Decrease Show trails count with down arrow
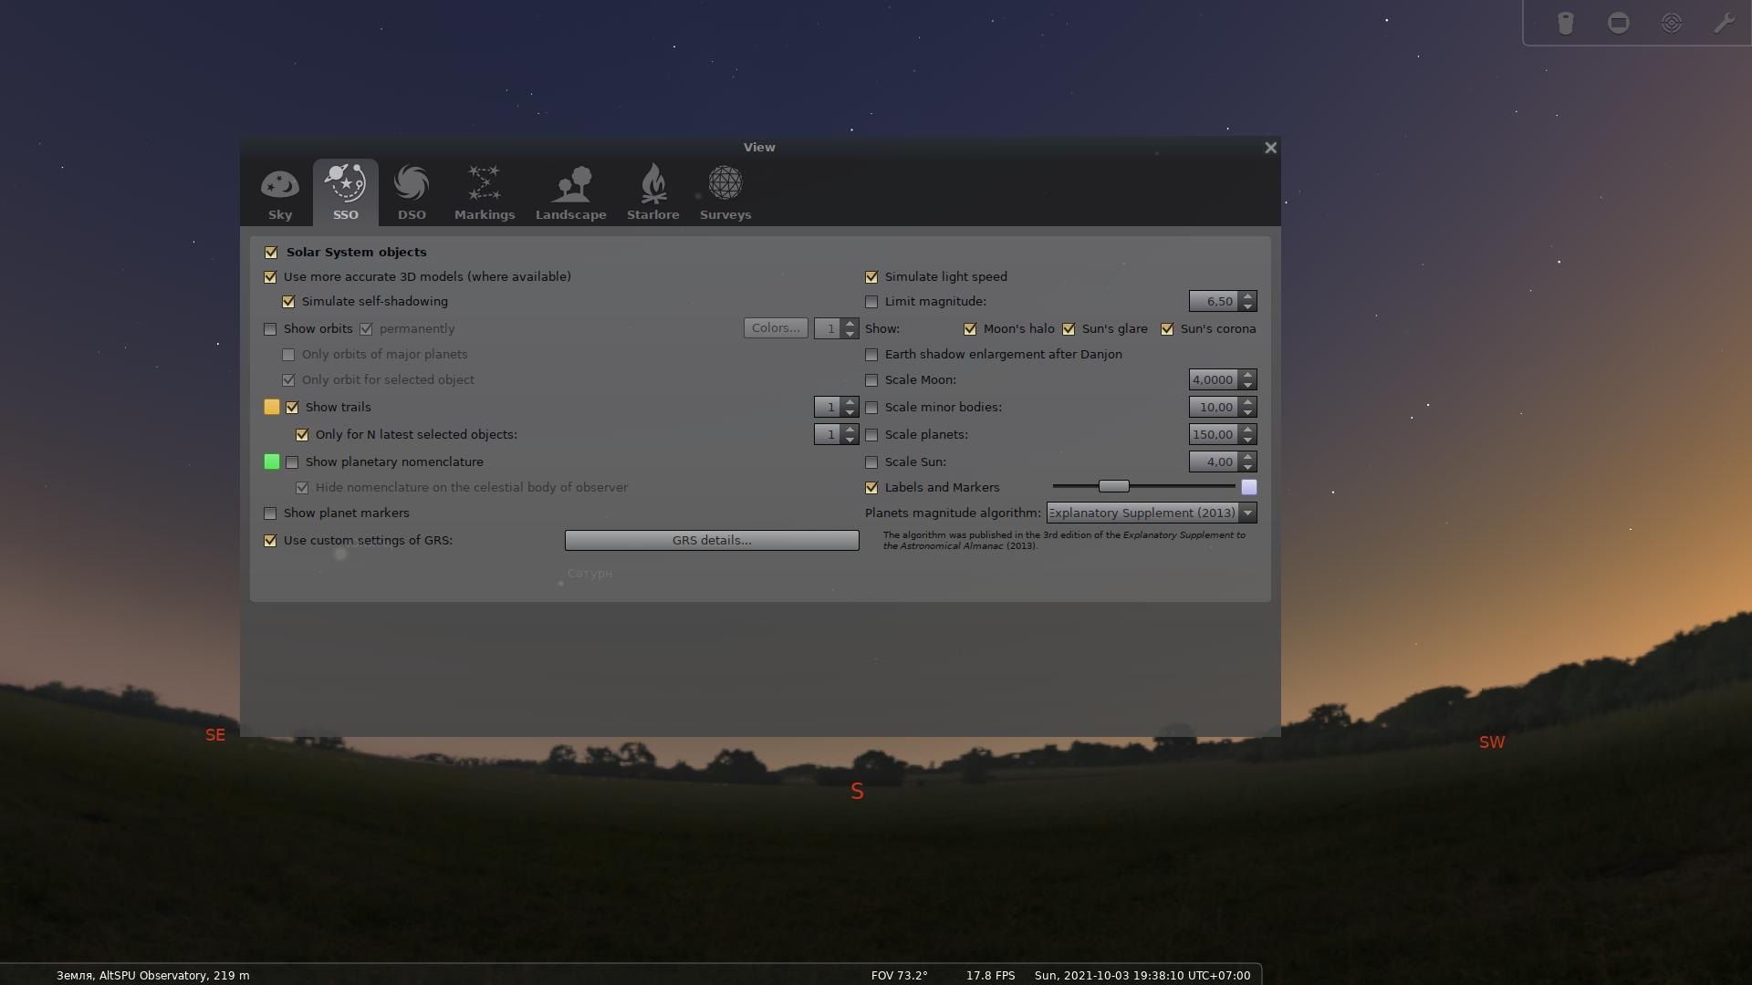The image size is (1752, 985). pos(850,412)
